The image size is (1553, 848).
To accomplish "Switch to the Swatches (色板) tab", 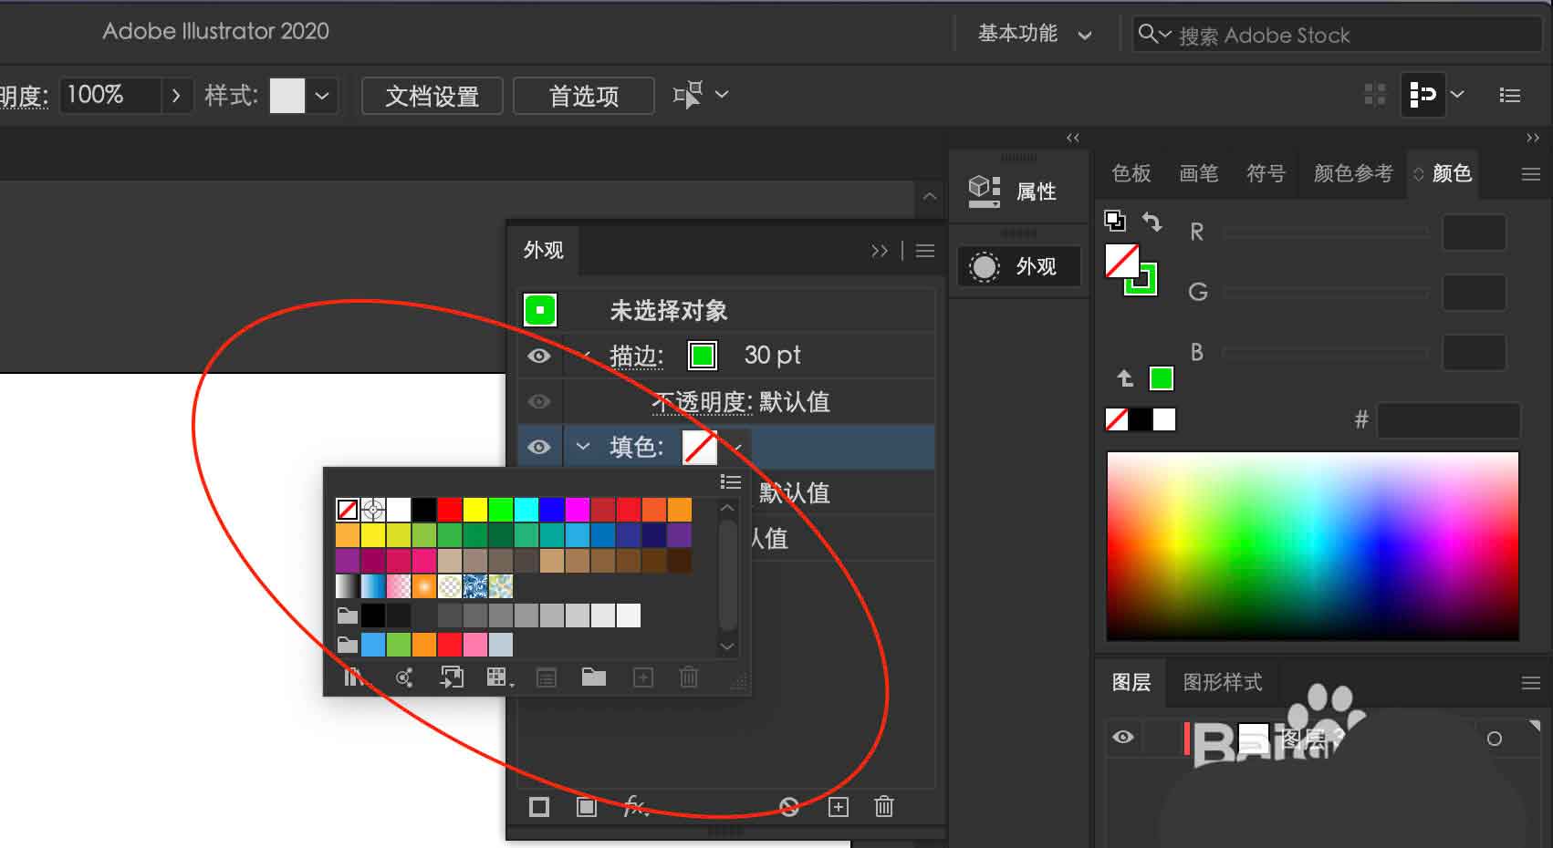I will pyautogui.click(x=1131, y=173).
